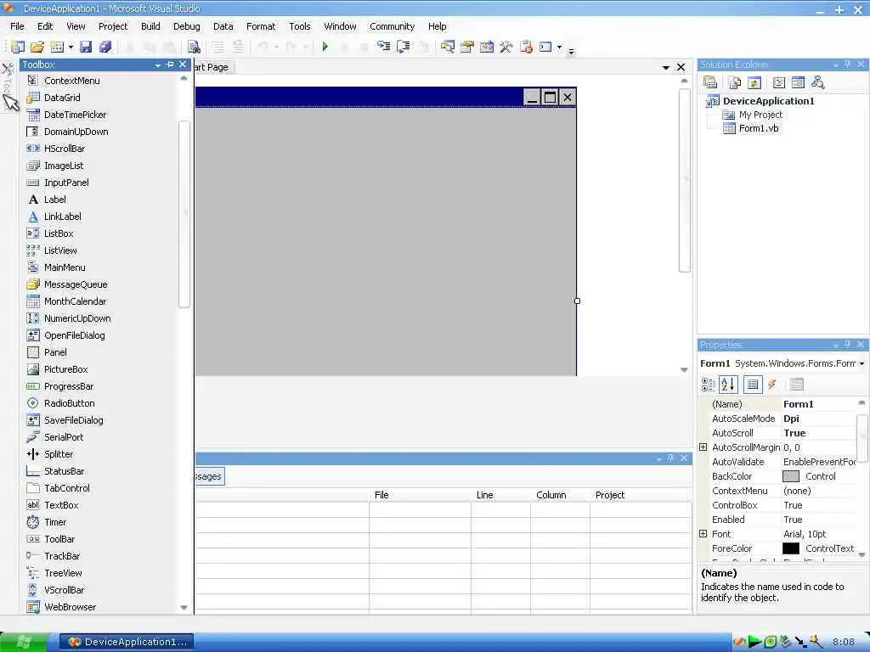
Task: Open Toolbox window position dropdown arrow
Action: pyautogui.click(x=157, y=65)
